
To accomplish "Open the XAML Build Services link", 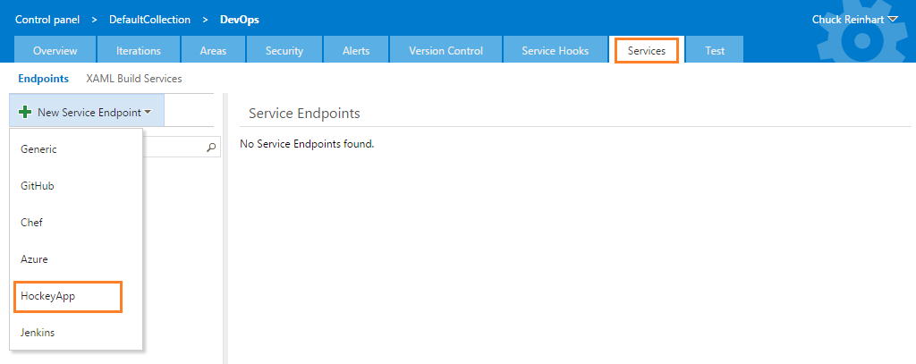I will tap(134, 79).
